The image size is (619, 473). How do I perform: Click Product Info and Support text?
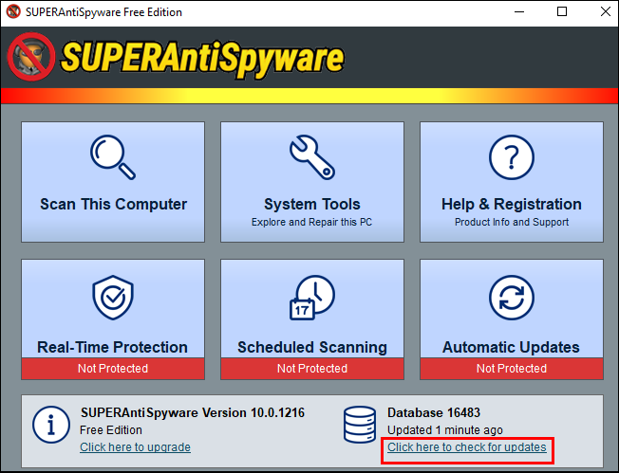pyautogui.click(x=512, y=223)
